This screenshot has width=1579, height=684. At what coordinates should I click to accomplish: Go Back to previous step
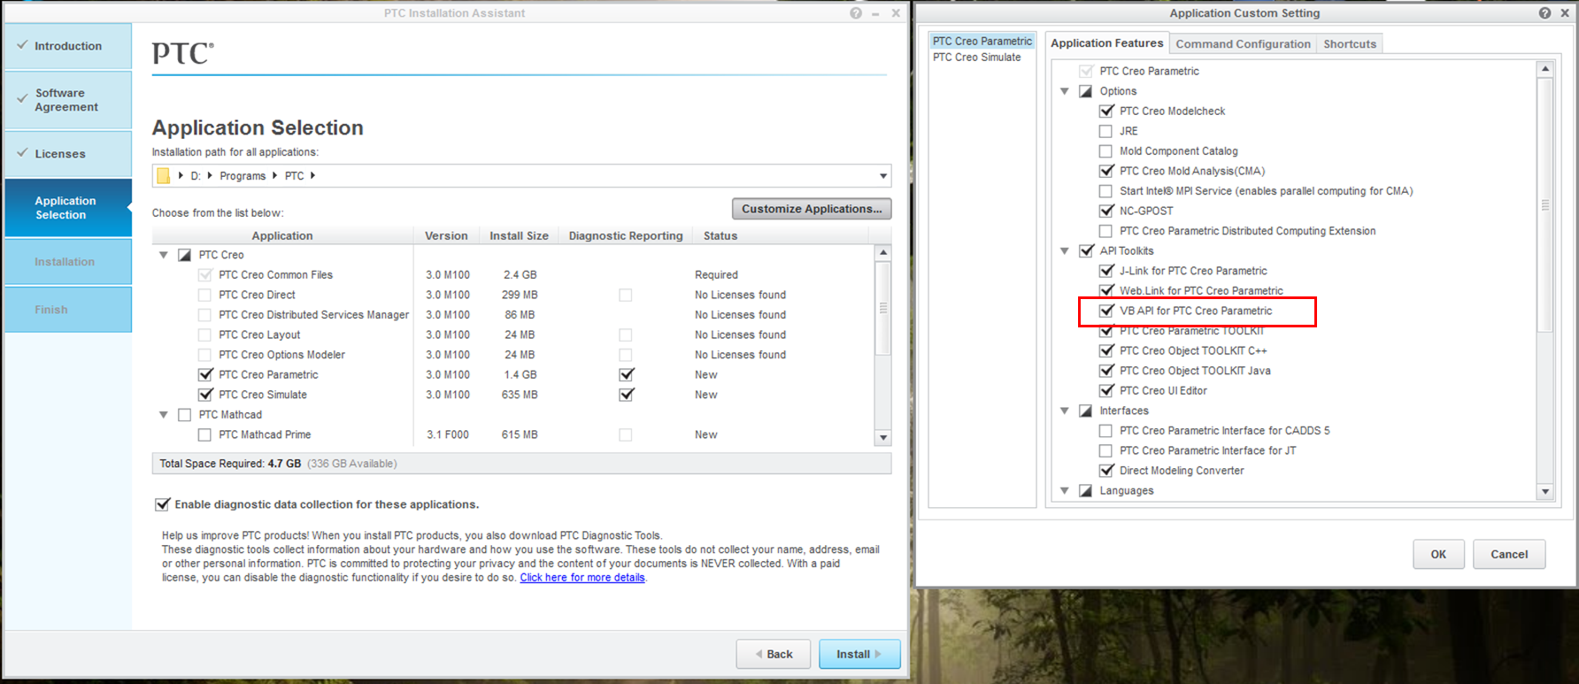774,654
